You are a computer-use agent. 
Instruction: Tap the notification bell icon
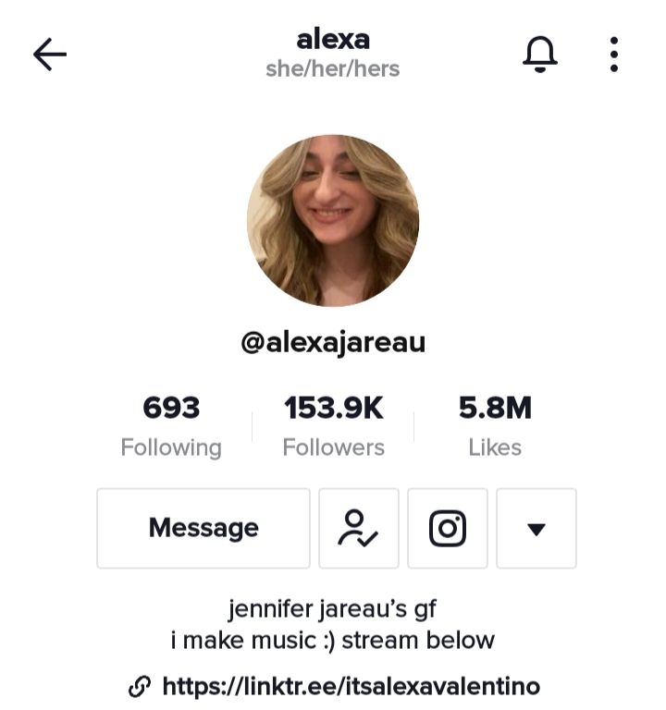pyautogui.click(x=539, y=55)
